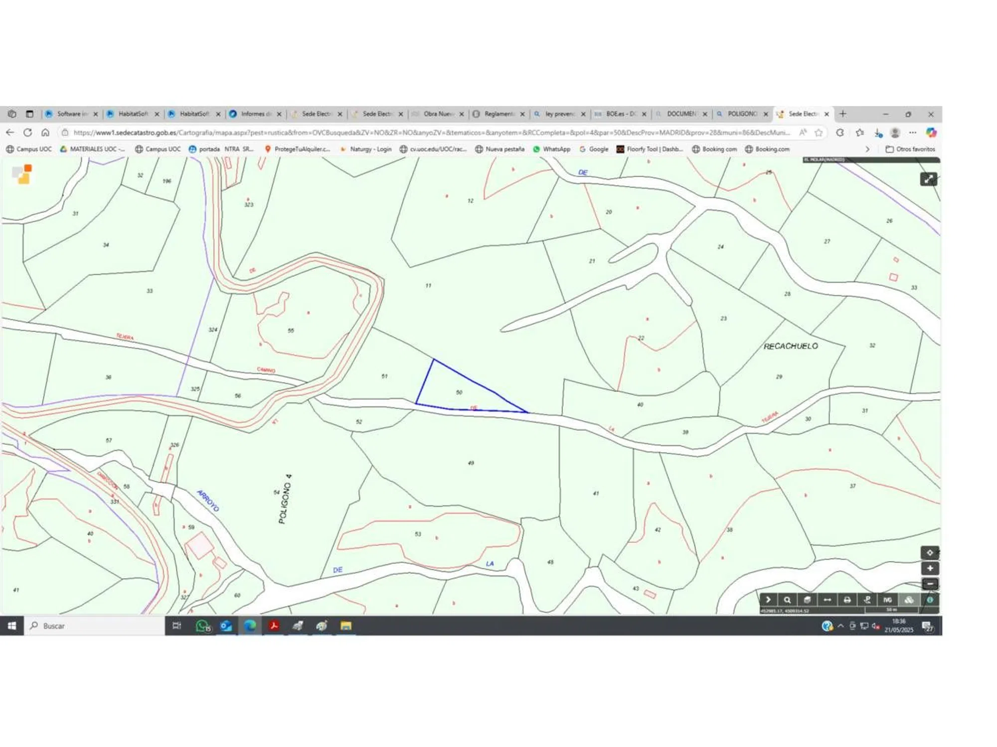Click the map search magnifier tool

point(787,600)
